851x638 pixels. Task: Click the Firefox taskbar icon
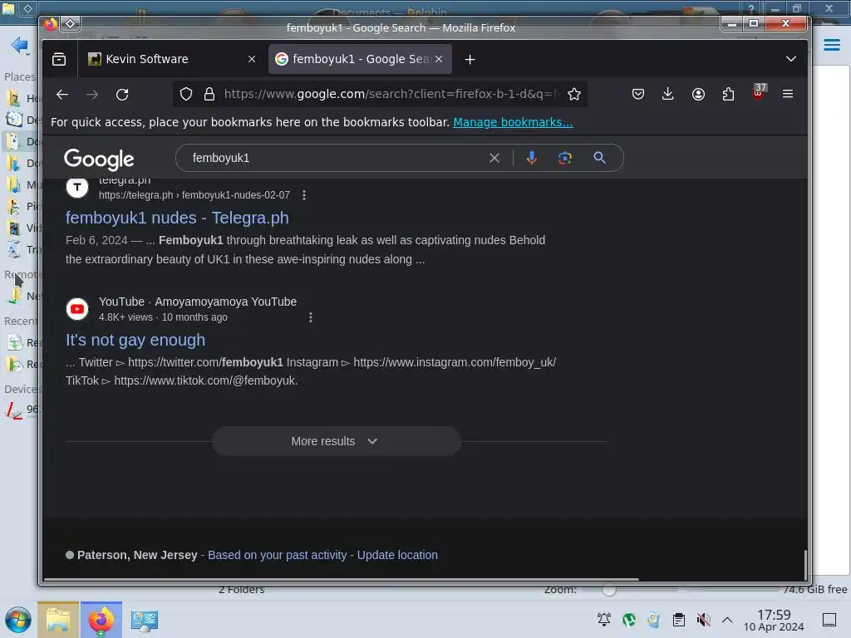[x=101, y=620]
